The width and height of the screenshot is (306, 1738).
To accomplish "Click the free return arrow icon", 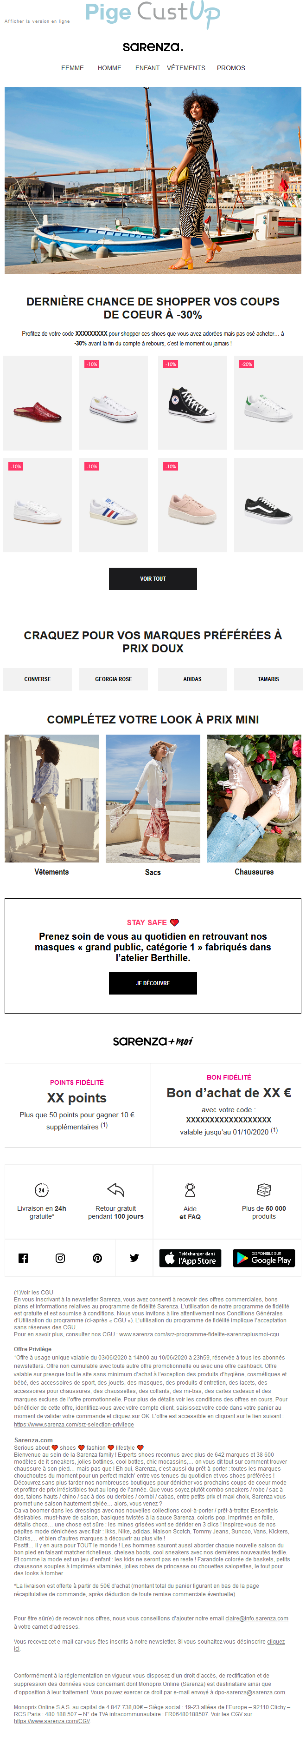I will (x=115, y=1189).
